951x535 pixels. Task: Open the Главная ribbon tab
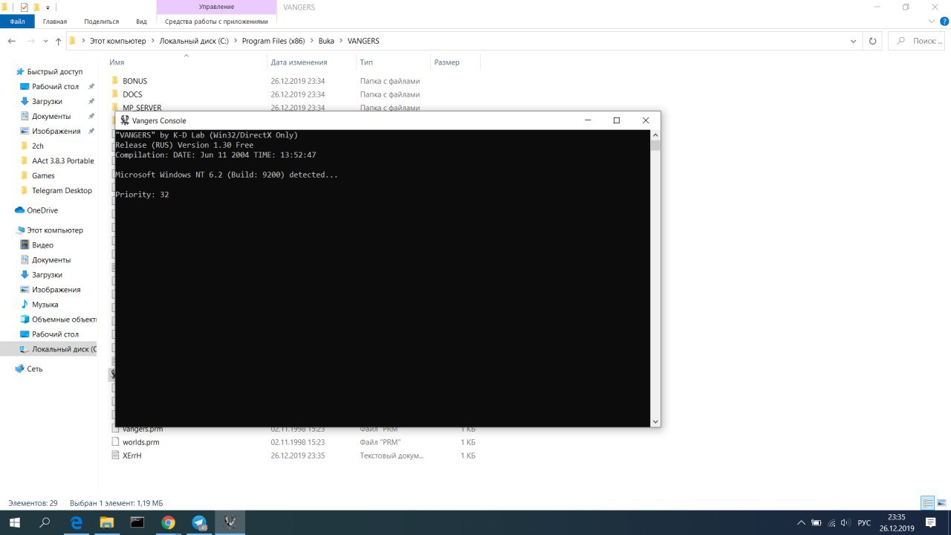[x=55, y=22]
